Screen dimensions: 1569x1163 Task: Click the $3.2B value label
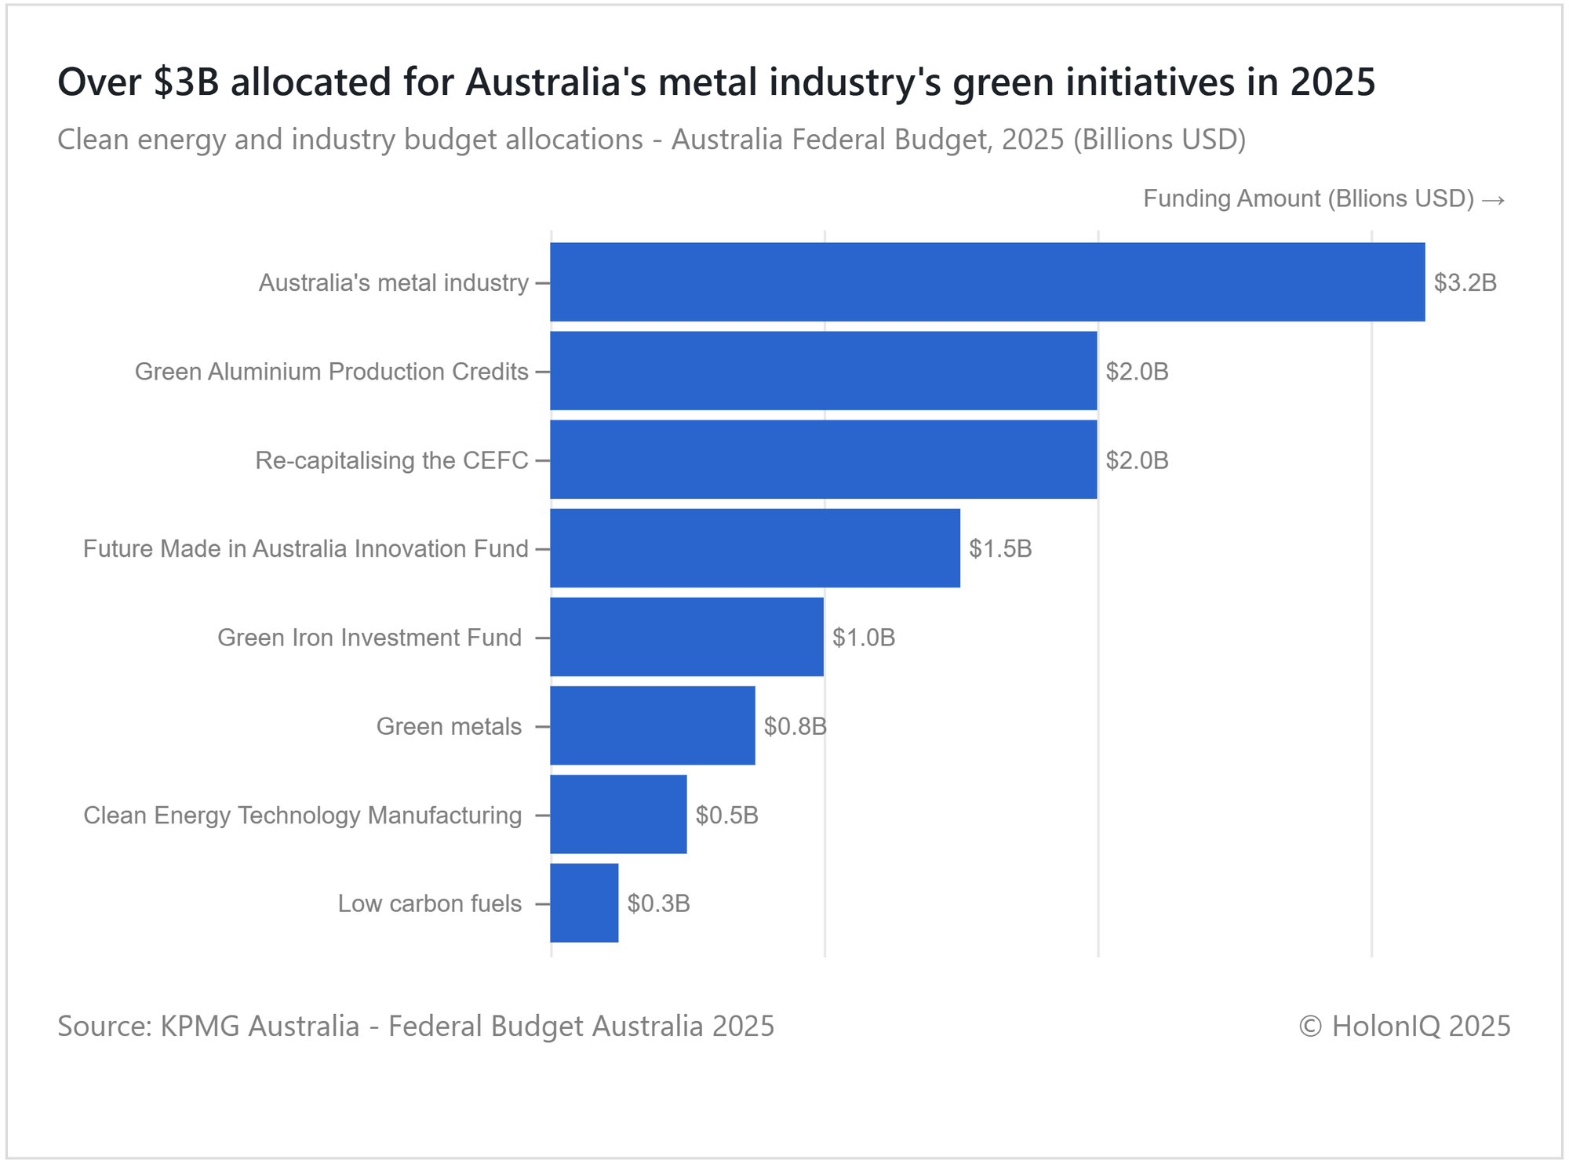point(1465,282)
